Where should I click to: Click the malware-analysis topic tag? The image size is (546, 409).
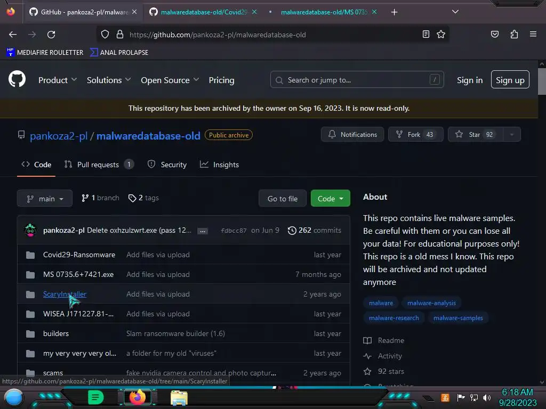click(431, 303)
